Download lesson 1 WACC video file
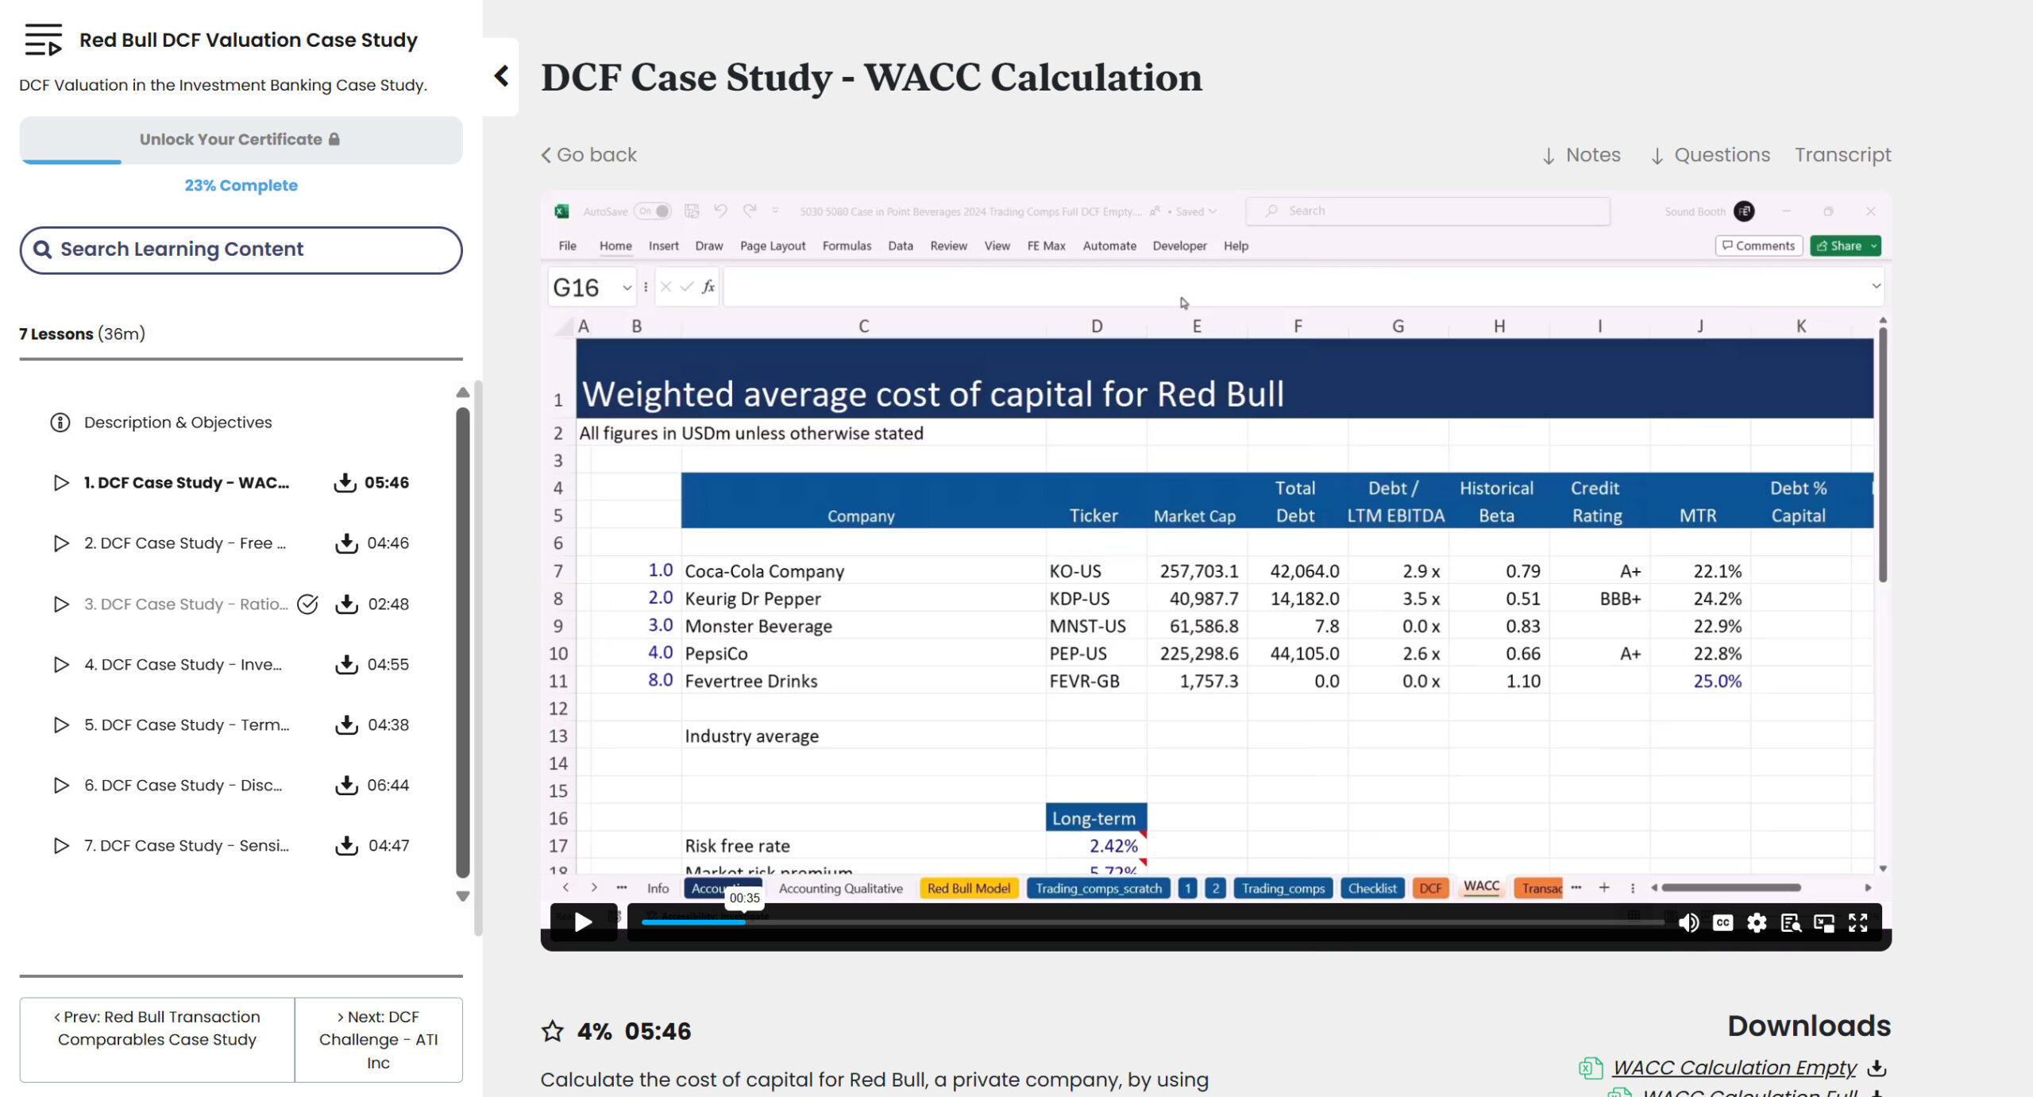2033x1097 pixels. 346,482
